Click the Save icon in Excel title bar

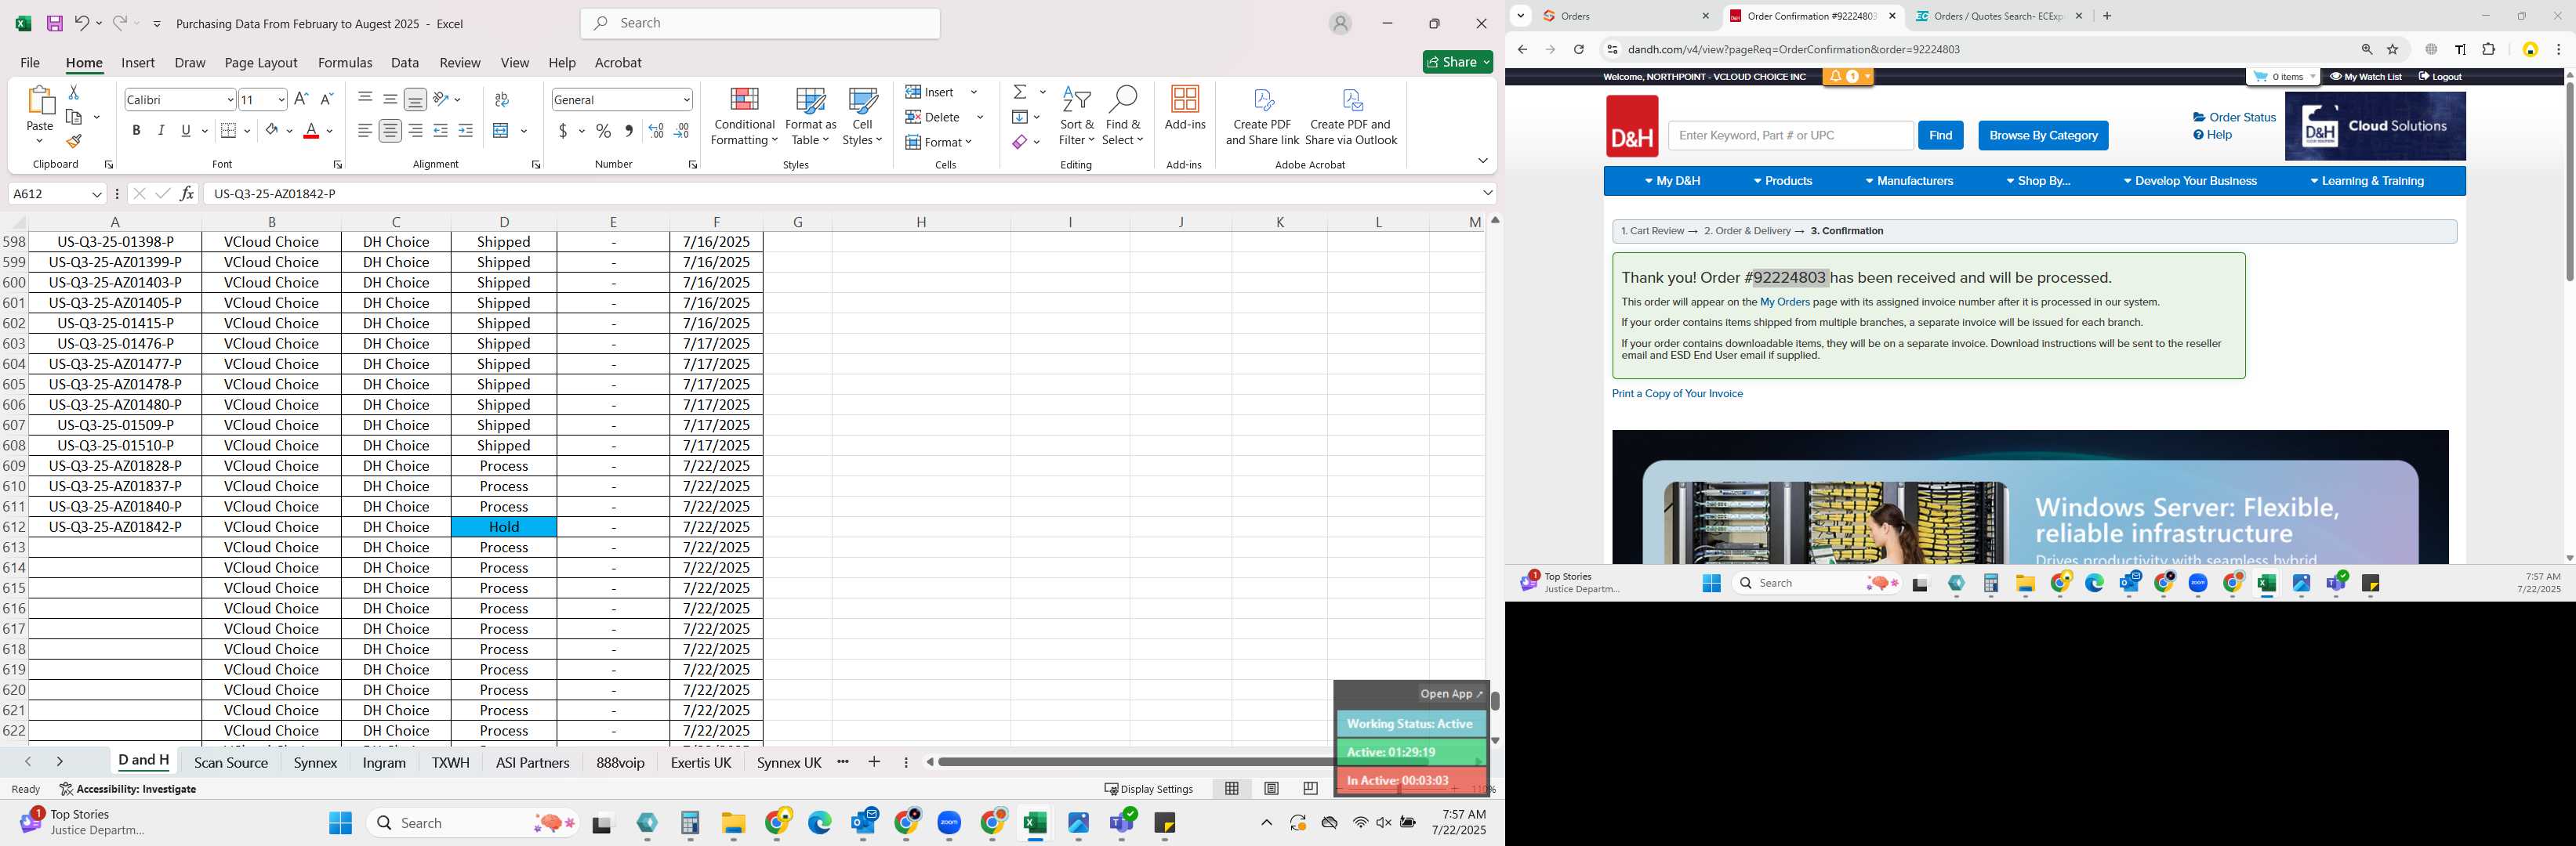pyautogui.click(x=55, y=23)
